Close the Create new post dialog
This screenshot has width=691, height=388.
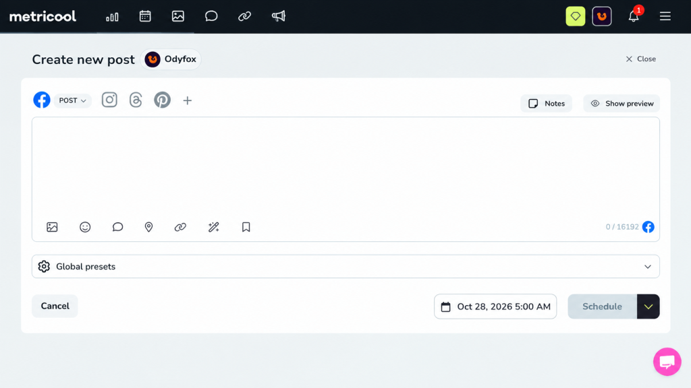pyautogui.click(x=641, y=59)
